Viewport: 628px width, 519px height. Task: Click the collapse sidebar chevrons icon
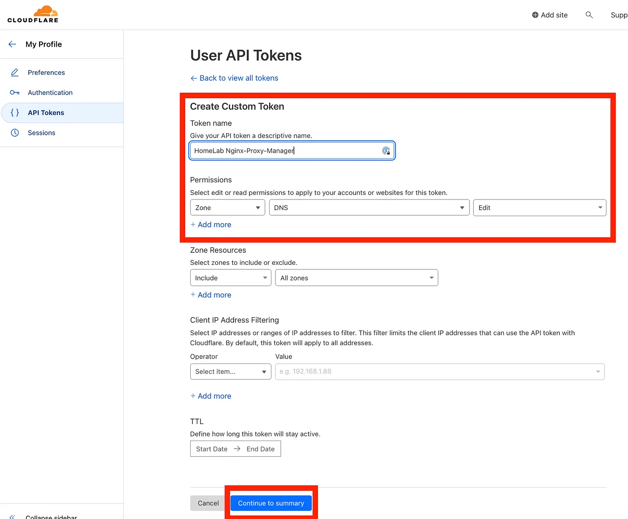coord(12,517)
